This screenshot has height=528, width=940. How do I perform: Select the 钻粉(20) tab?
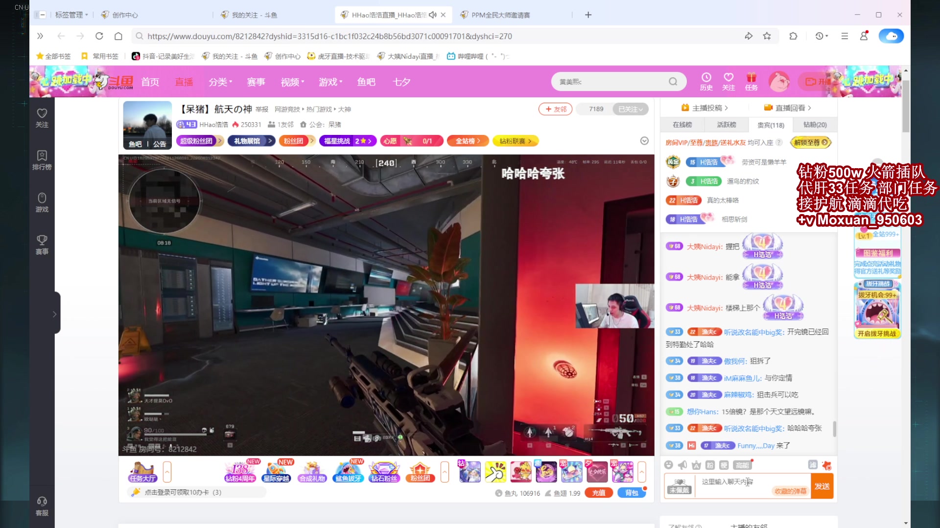[815, 125]
